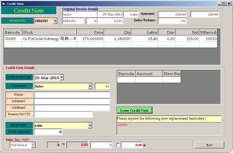Viewport: 233px width, 153px height.
Task: Select the Gross Amount input box
Action: pyautogui.click(x=48, y=132)
